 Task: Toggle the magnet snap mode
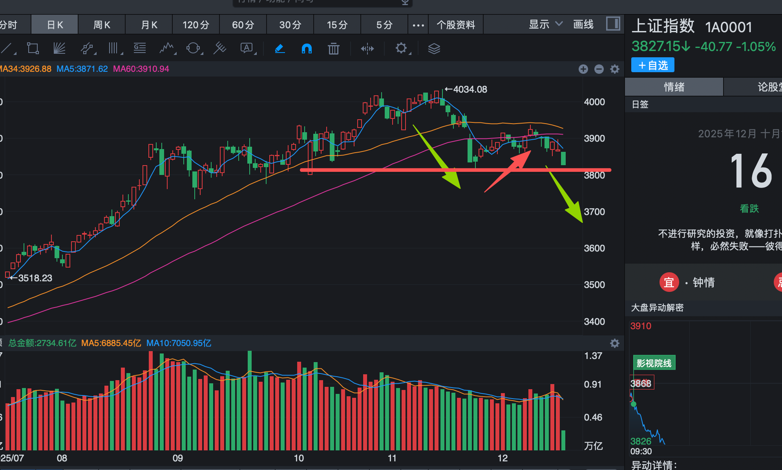307,49
